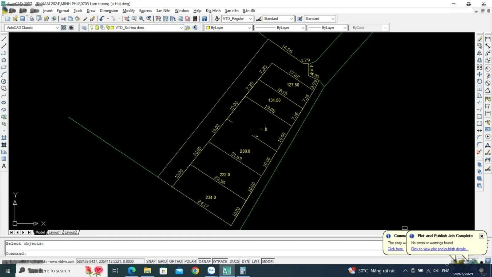This screenshot has height=277, width=492.
Task: Select the Mirror tool in Modify toolbar
Action: coord(479,53)
